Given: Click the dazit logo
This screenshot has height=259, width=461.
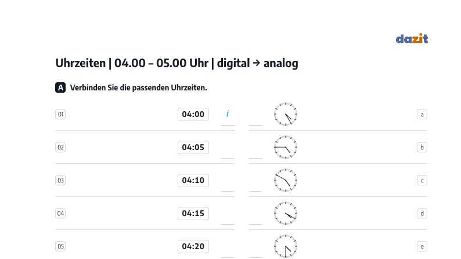Looking at the screenshot, I should (x=412, y=38).
